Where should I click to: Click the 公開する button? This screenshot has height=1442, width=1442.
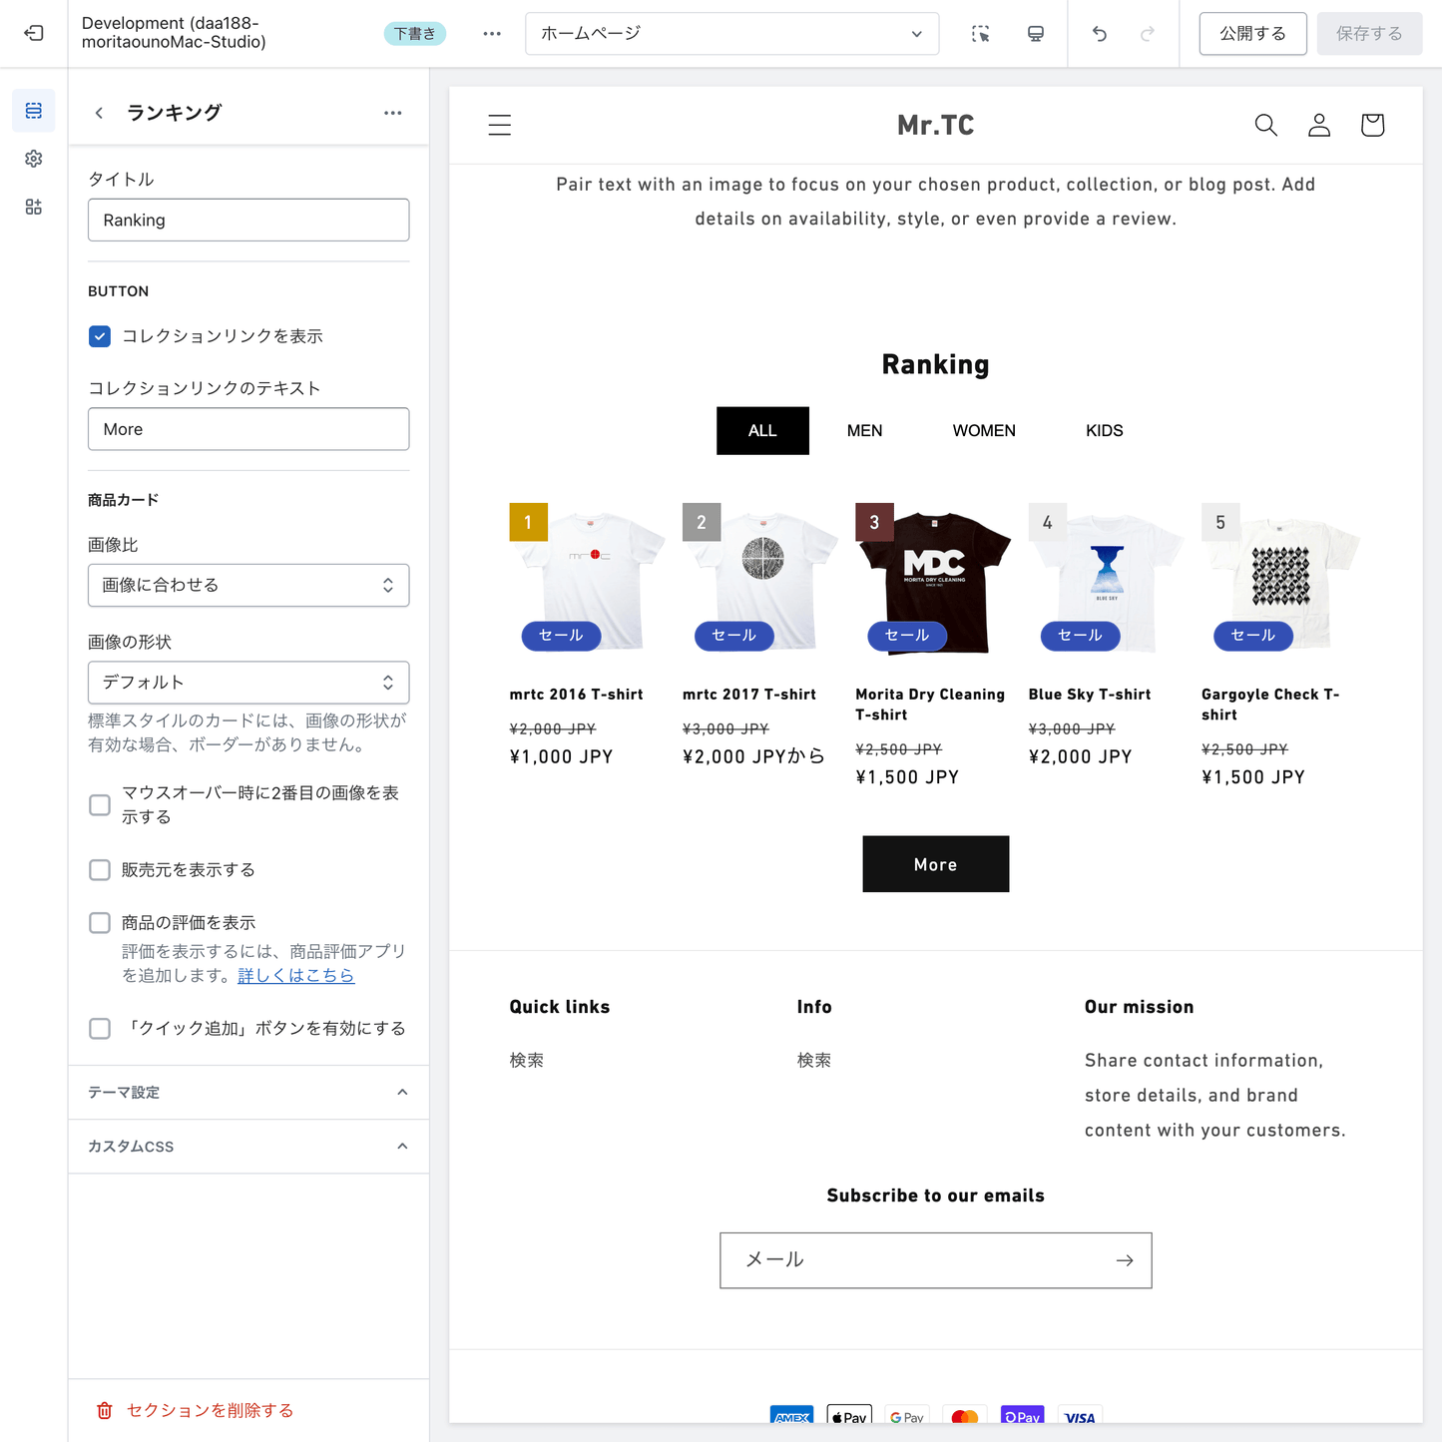[1252, 33]
